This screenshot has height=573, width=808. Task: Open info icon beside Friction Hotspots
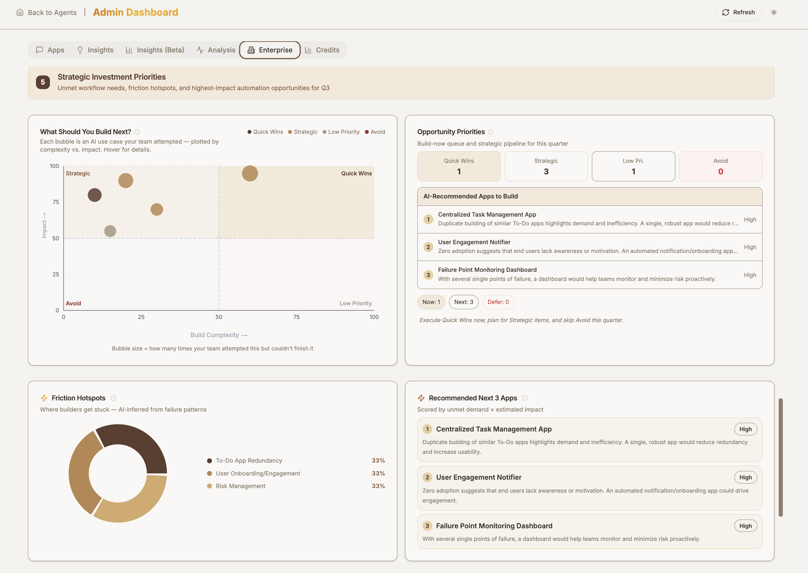[113, 398]
